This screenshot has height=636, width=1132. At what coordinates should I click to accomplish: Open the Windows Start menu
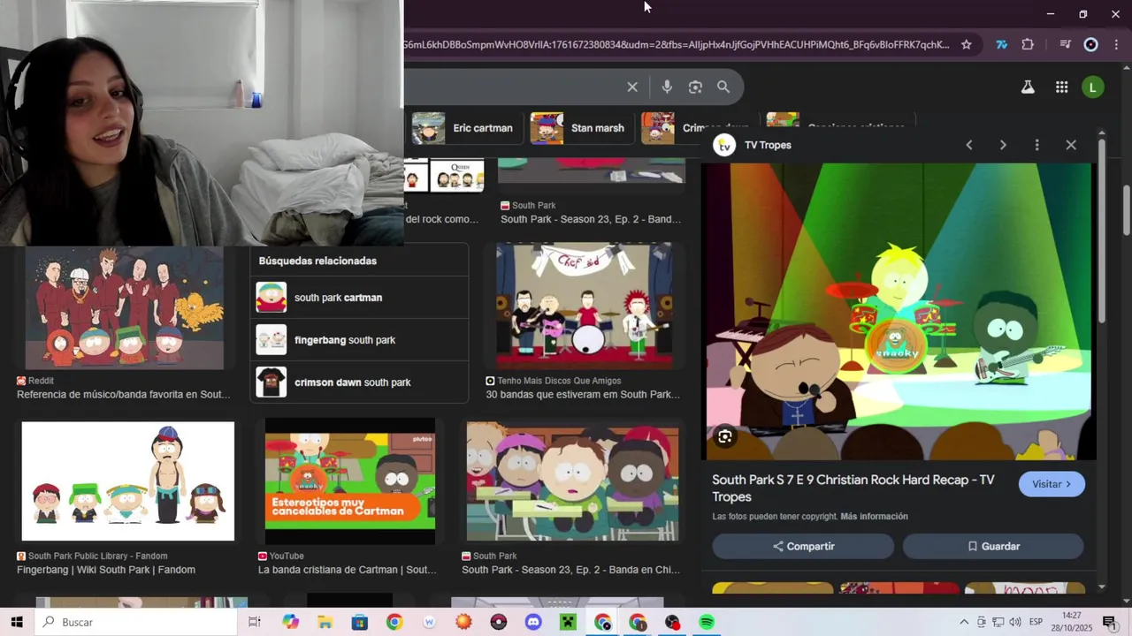tap(17, 622)
